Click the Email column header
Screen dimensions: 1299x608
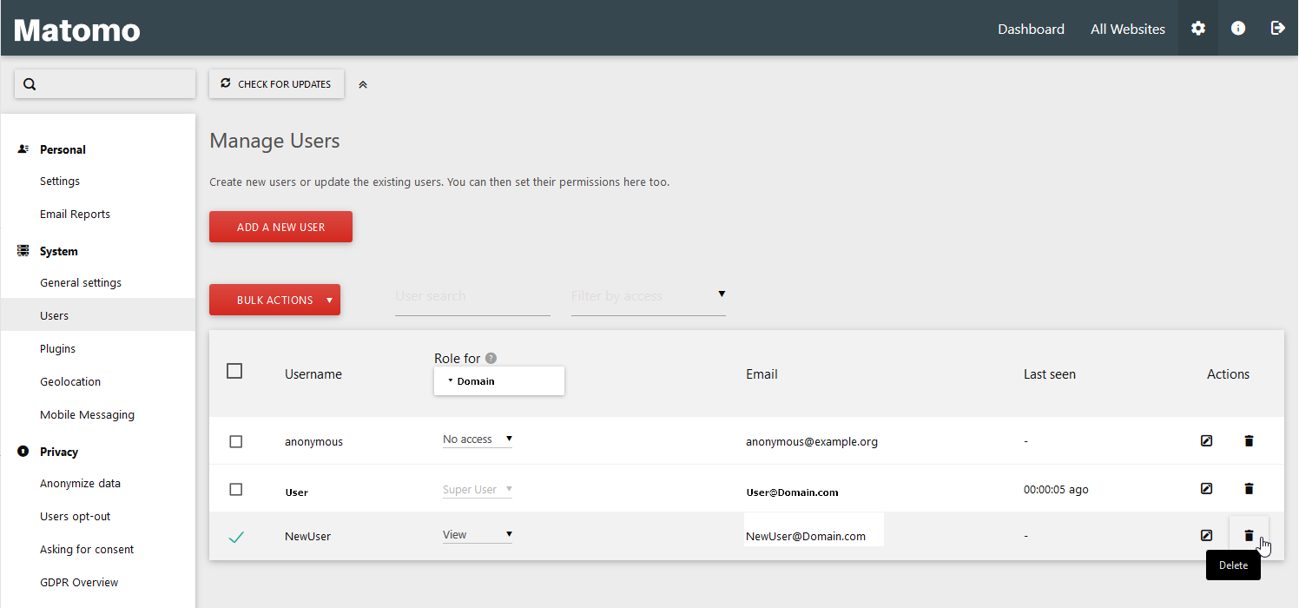pos(762,374)
